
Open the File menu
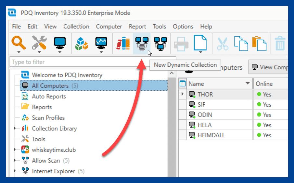click(16, 27)
